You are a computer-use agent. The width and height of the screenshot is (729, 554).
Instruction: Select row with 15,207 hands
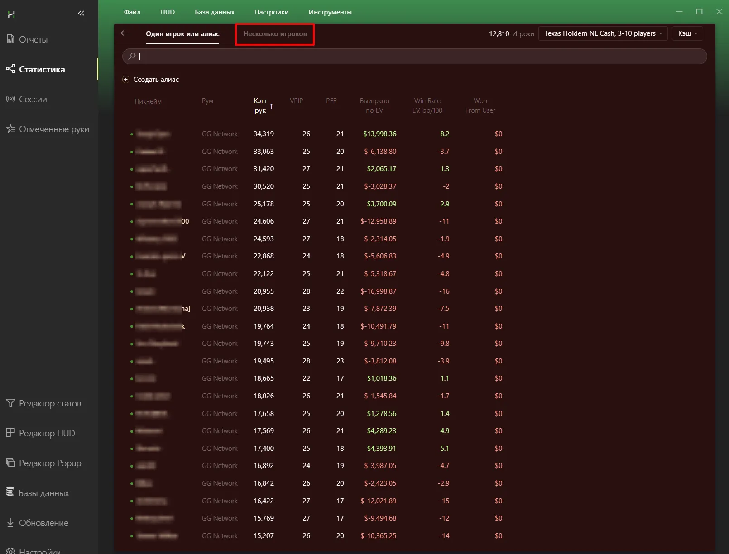[x=317, y=536]
